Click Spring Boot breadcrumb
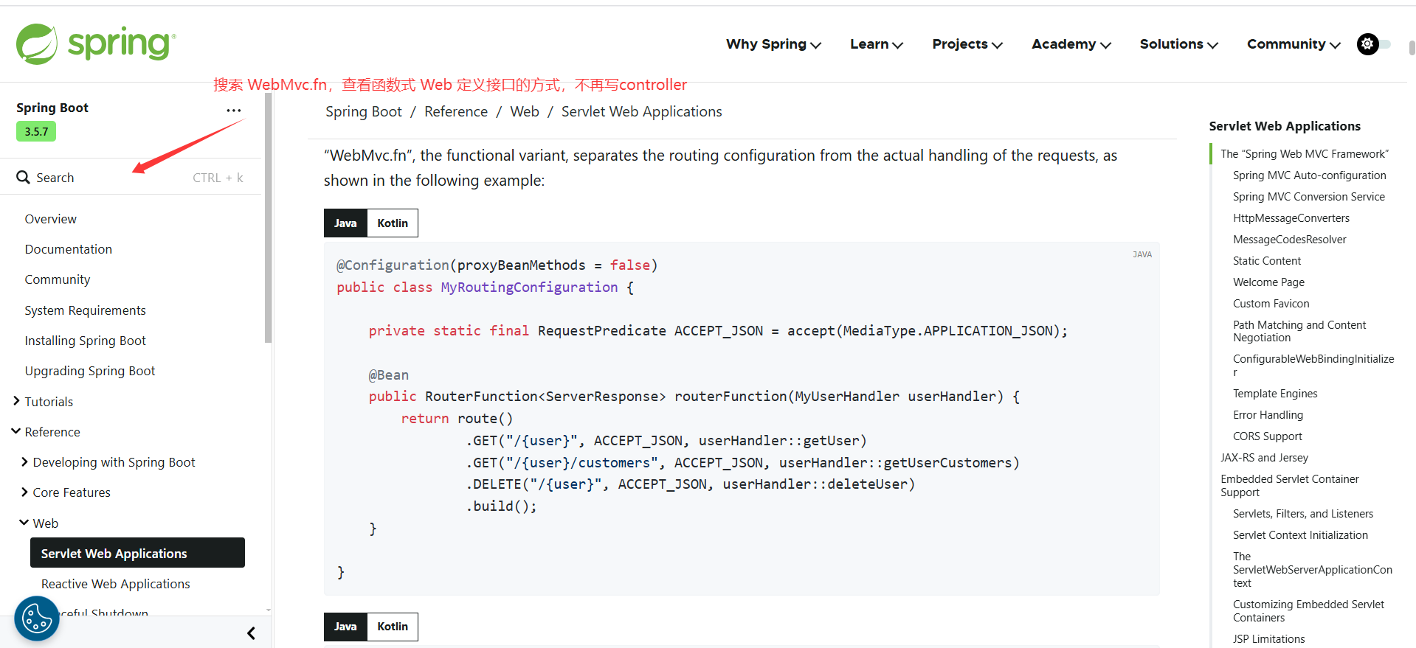1416x648 pixels. [364, 111]
